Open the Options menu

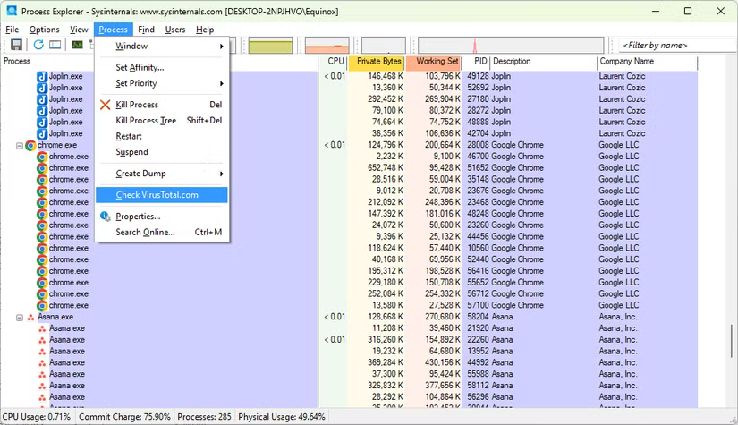tap(44, 30)
